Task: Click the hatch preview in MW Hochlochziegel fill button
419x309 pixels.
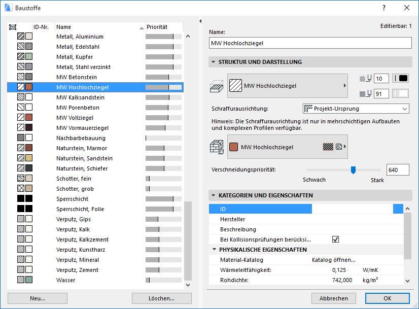Action: [235, 86]
